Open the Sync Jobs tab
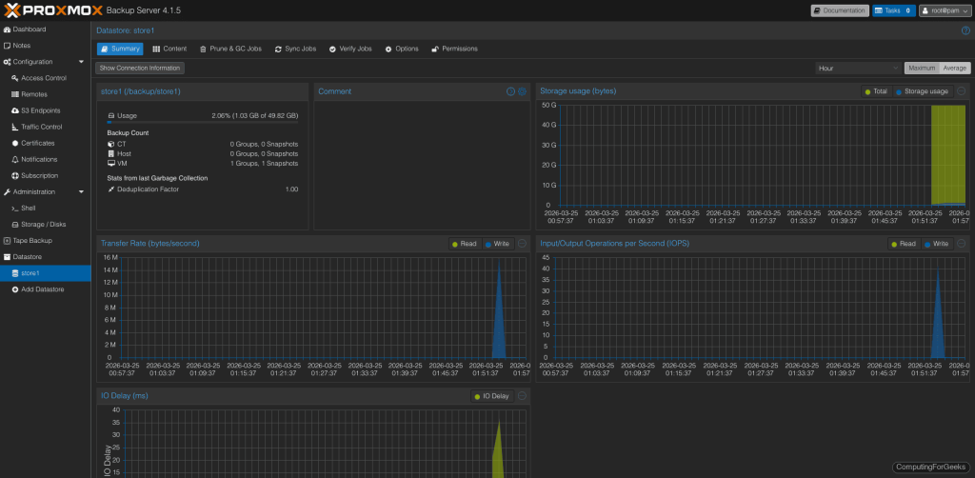Screen dimensions: 975x478 295,50
